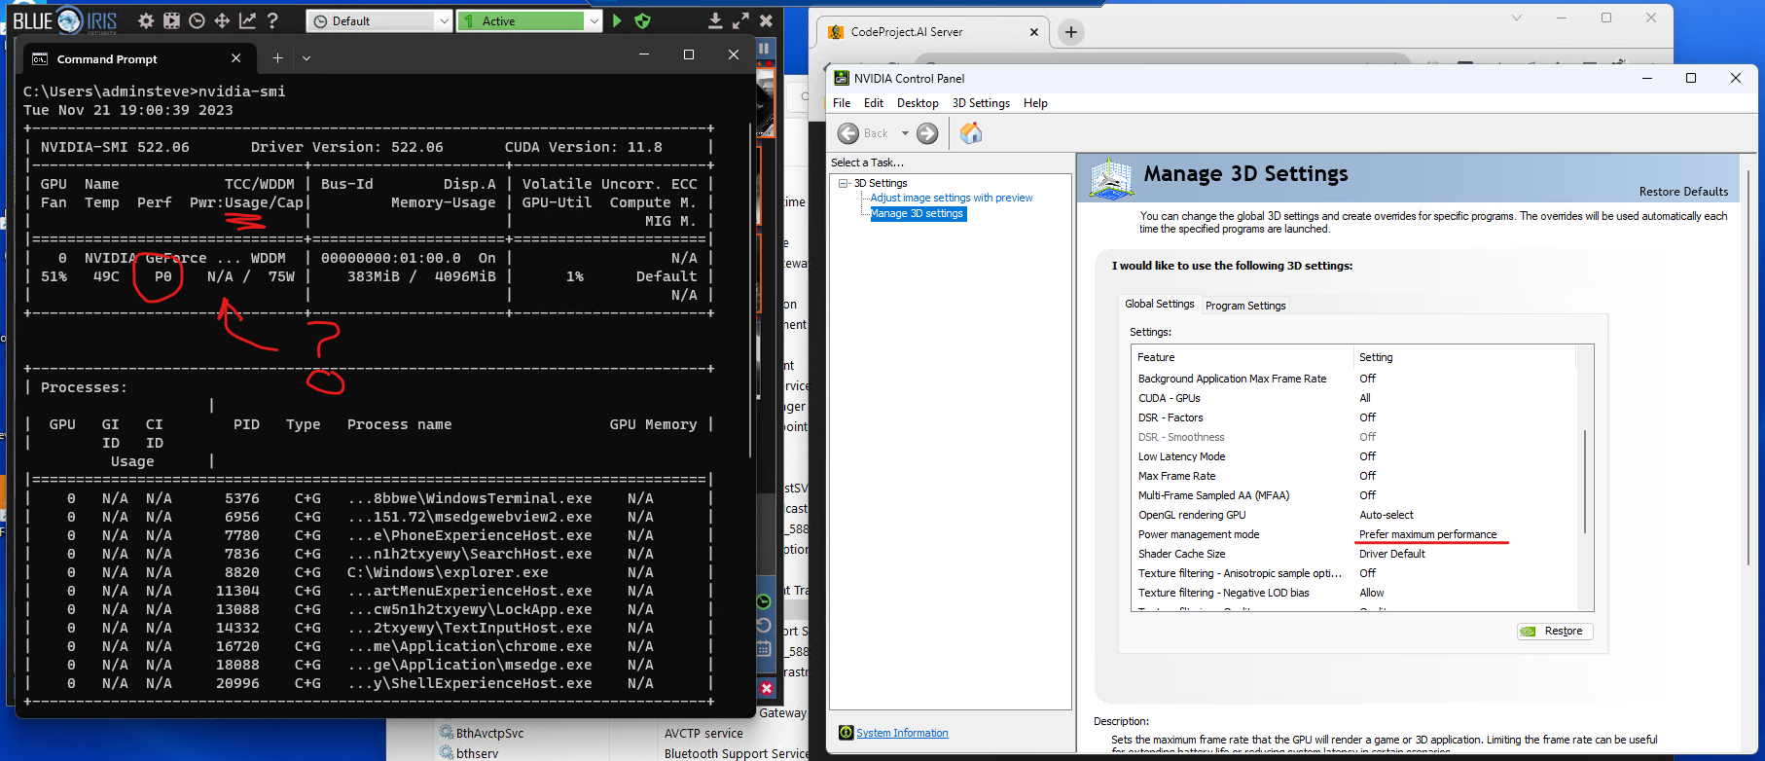Open Help menu in NVIDIA Control Panel

(x=1035, y=103)
